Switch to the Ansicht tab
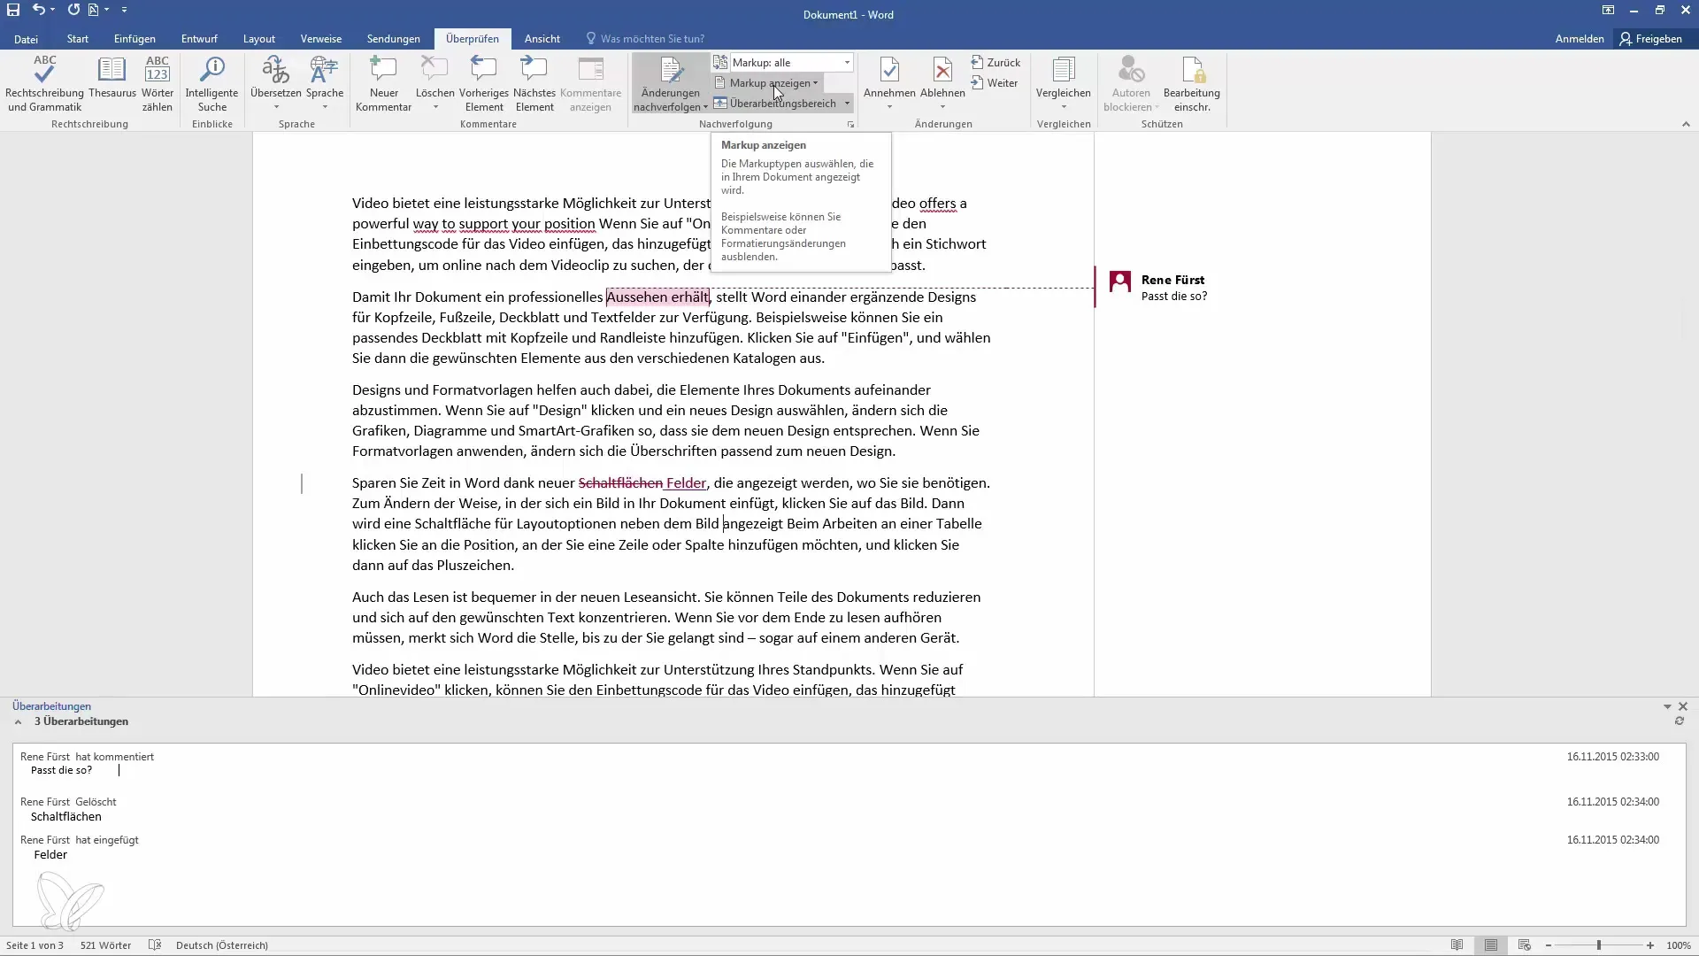 (x=542, y=38)
